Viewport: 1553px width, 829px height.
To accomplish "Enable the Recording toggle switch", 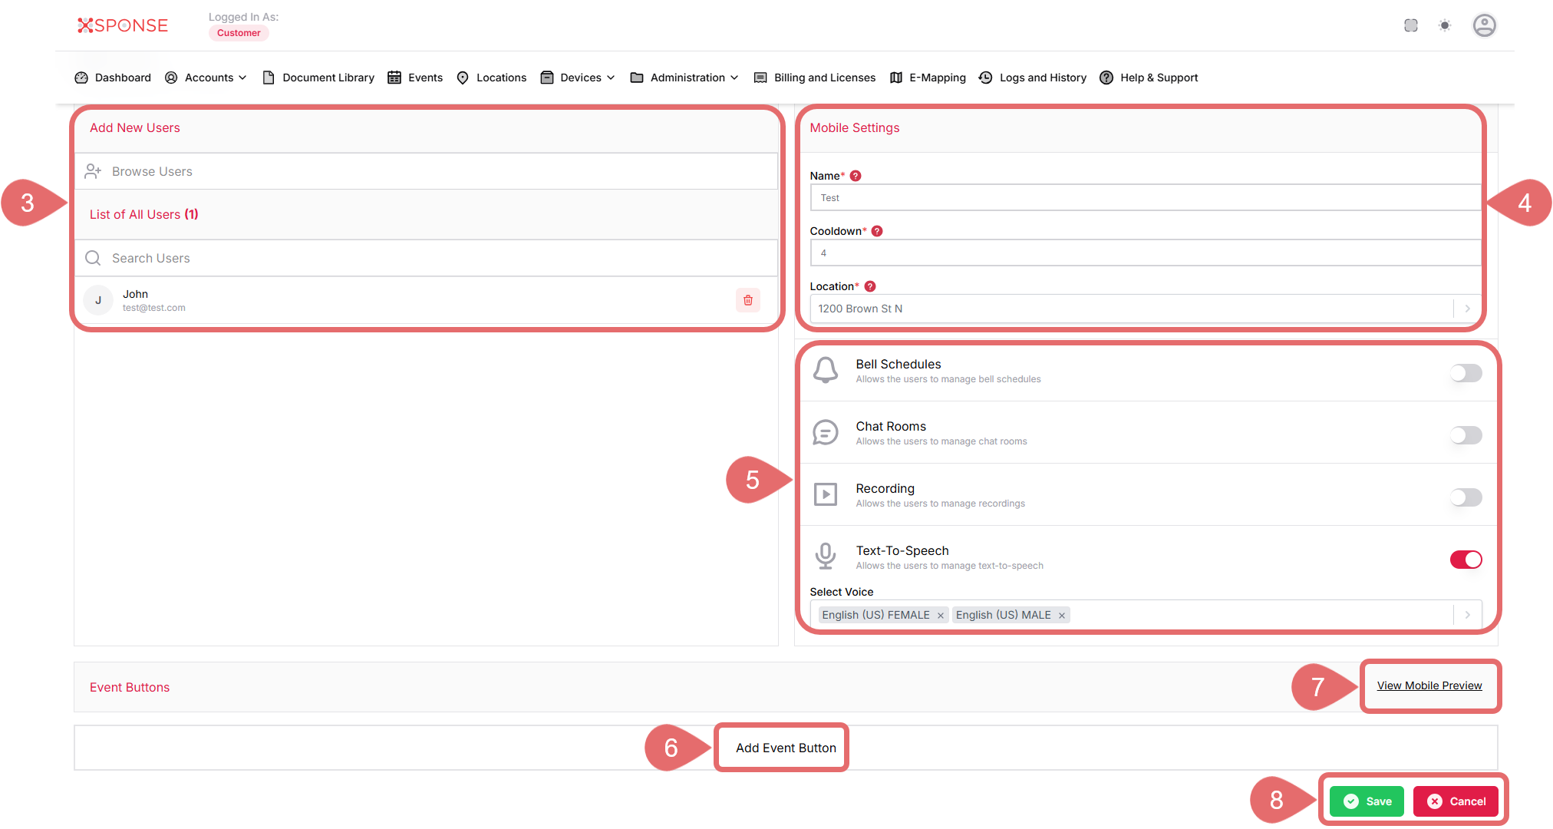I will [1466, 497].
